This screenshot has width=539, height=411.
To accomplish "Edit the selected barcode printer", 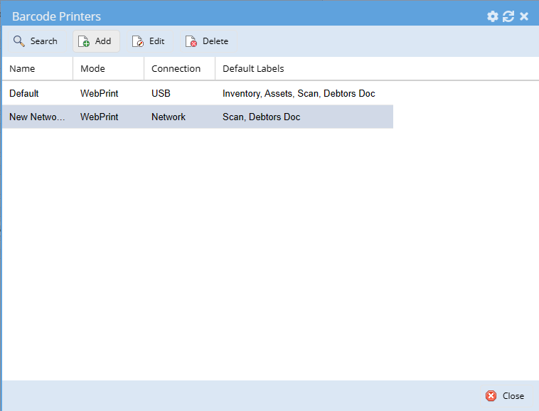I will tap(149, 41).
